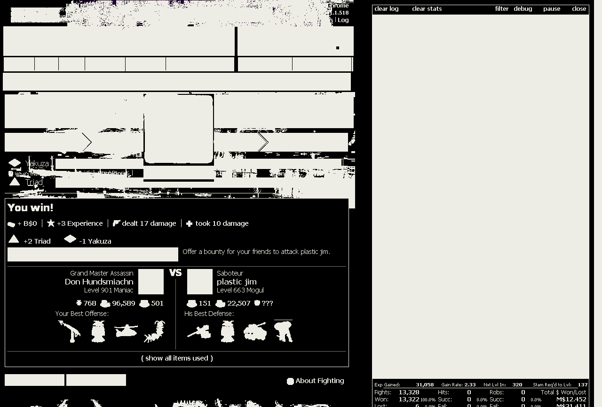Open Don Hundsmiachn's avatar picture

pyautogui.click(x=151, y=282)
